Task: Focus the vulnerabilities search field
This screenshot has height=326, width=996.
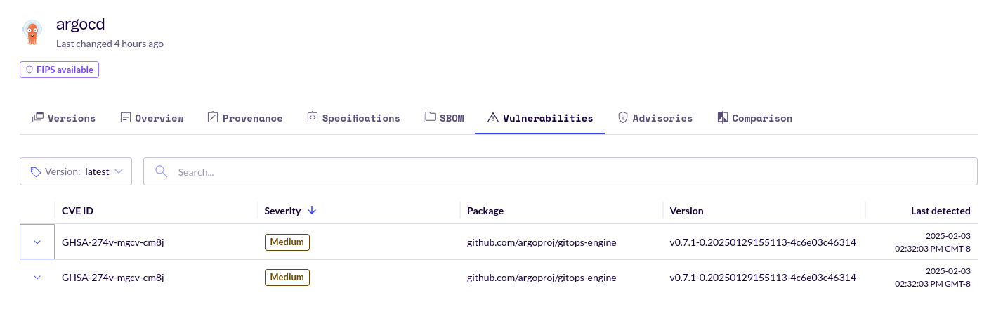Action: (x=562, y=171)
